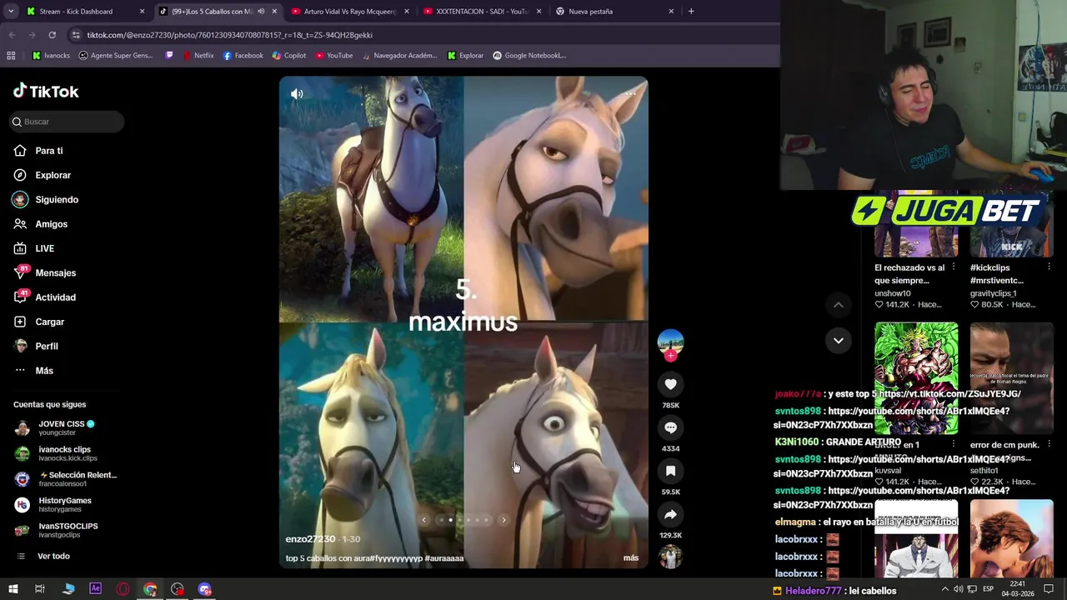1067x600 pixels.
Task: Share the post with the arrow icon
Action: tap(670, 514)
